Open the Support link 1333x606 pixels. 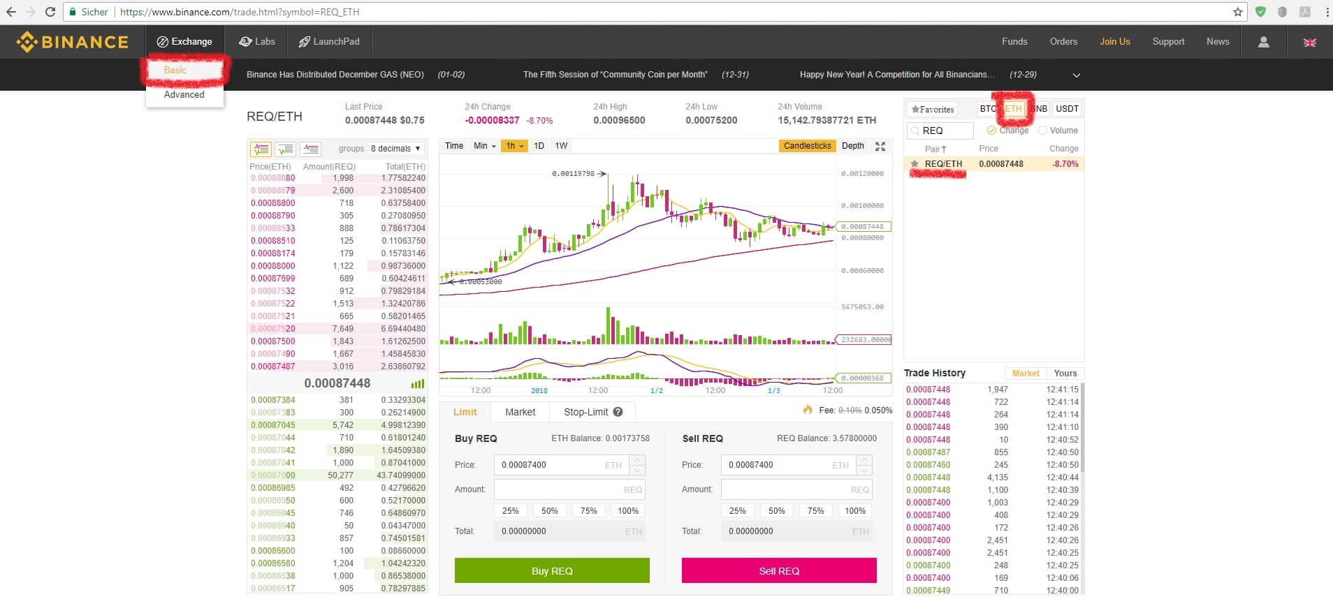pos(1168,42)
